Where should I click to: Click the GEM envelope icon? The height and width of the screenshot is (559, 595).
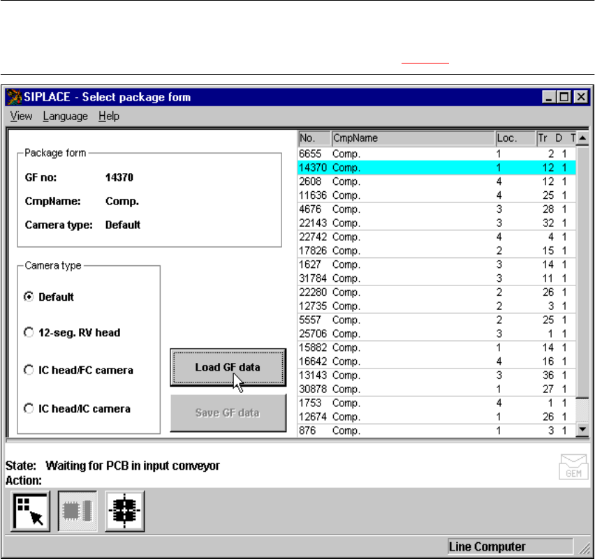point(573,467)
